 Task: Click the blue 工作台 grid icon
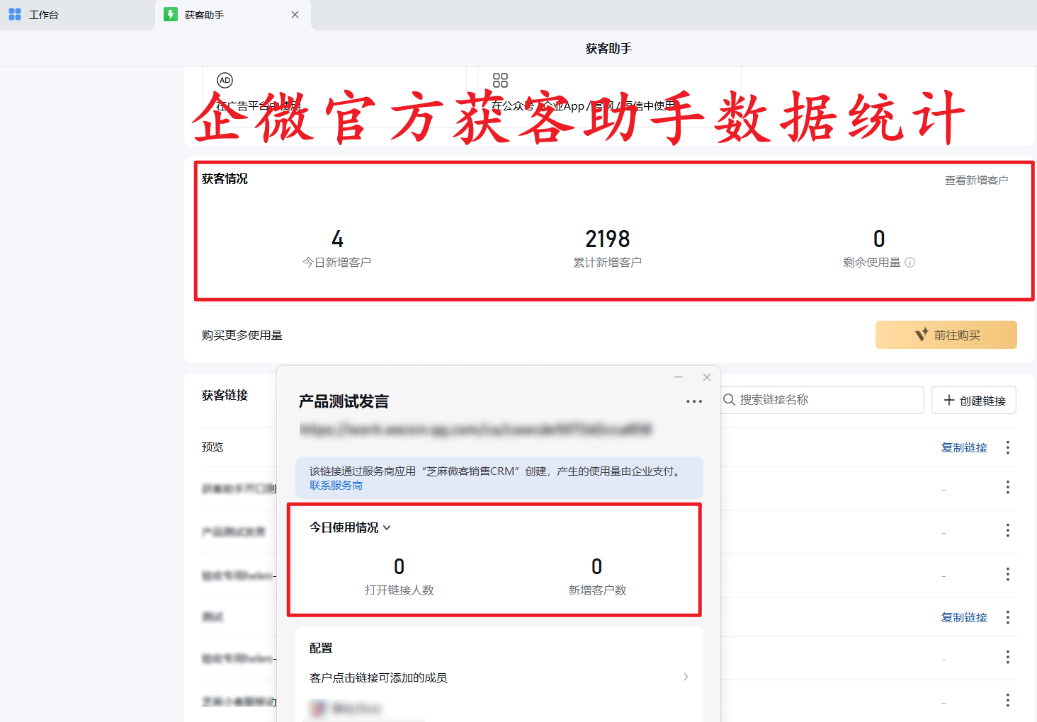[x=15, y=14]
